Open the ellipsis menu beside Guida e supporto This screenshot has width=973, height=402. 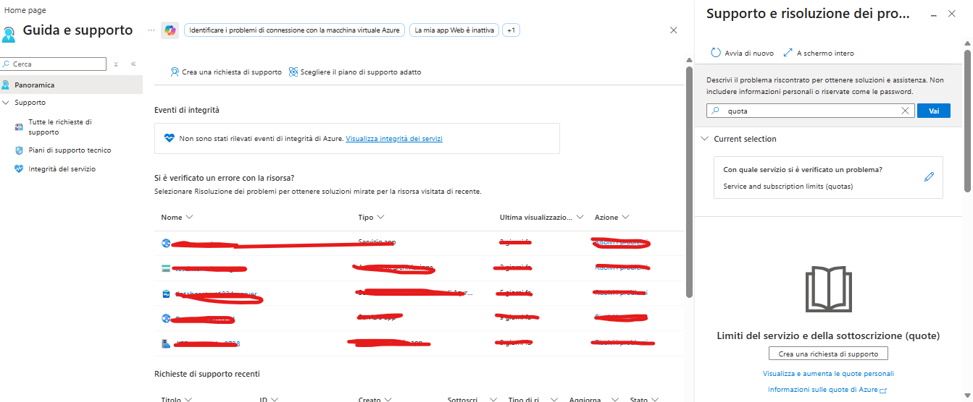point(151,30)
